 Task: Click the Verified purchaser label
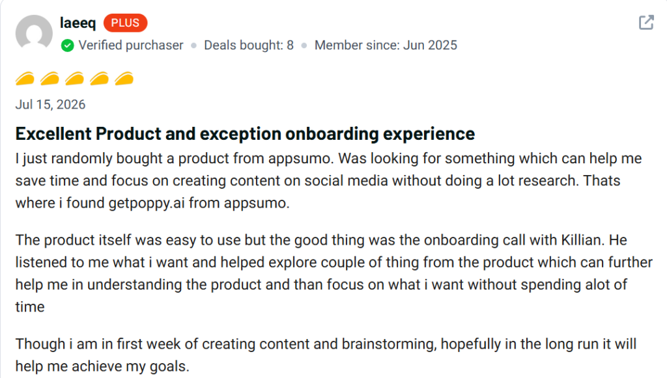pyautogui.click(x=131, y=46)
